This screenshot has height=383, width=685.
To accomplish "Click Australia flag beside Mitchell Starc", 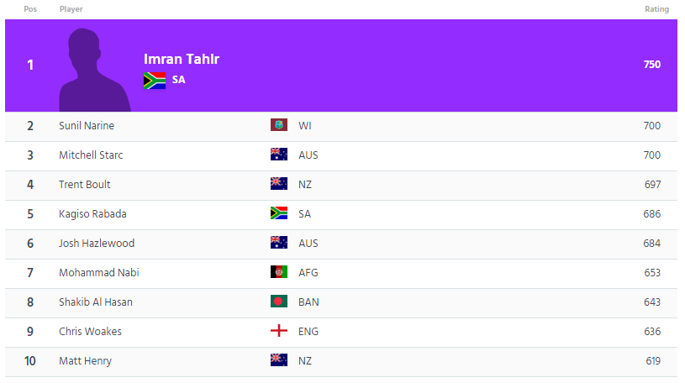I will [x=279, y=155].
